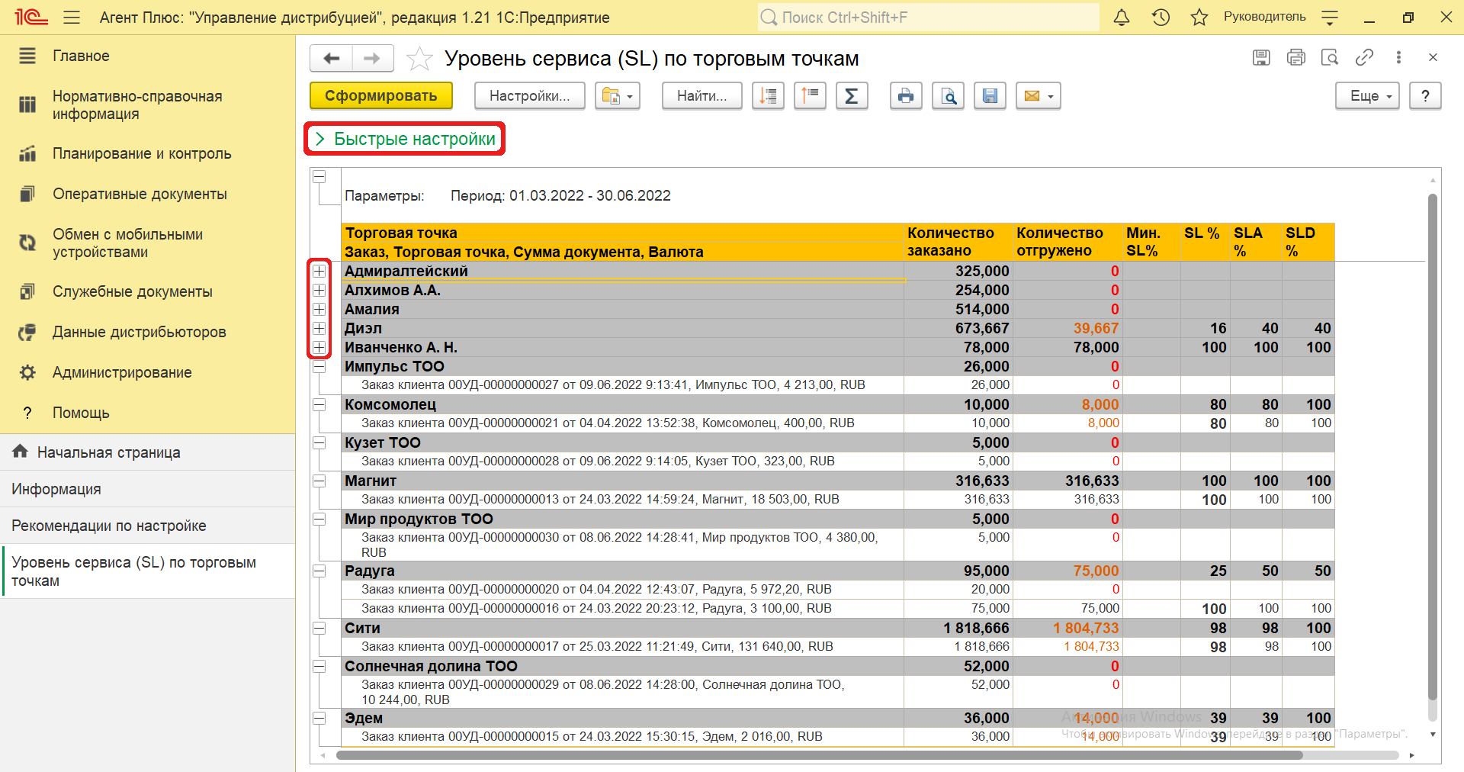
Task: Get link to report icon
Action: pos(1364,57)
